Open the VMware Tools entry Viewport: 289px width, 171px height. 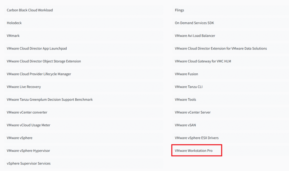tap(185, 100)
